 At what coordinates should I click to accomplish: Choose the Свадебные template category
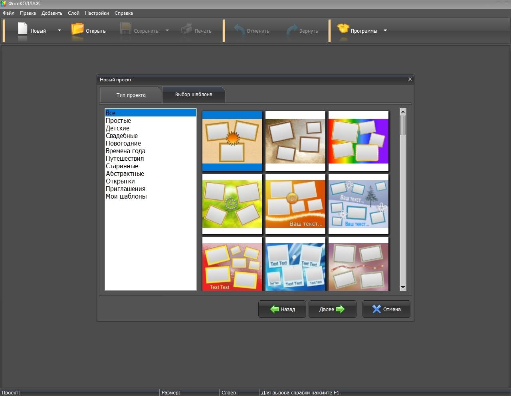(x=151, y=136)
